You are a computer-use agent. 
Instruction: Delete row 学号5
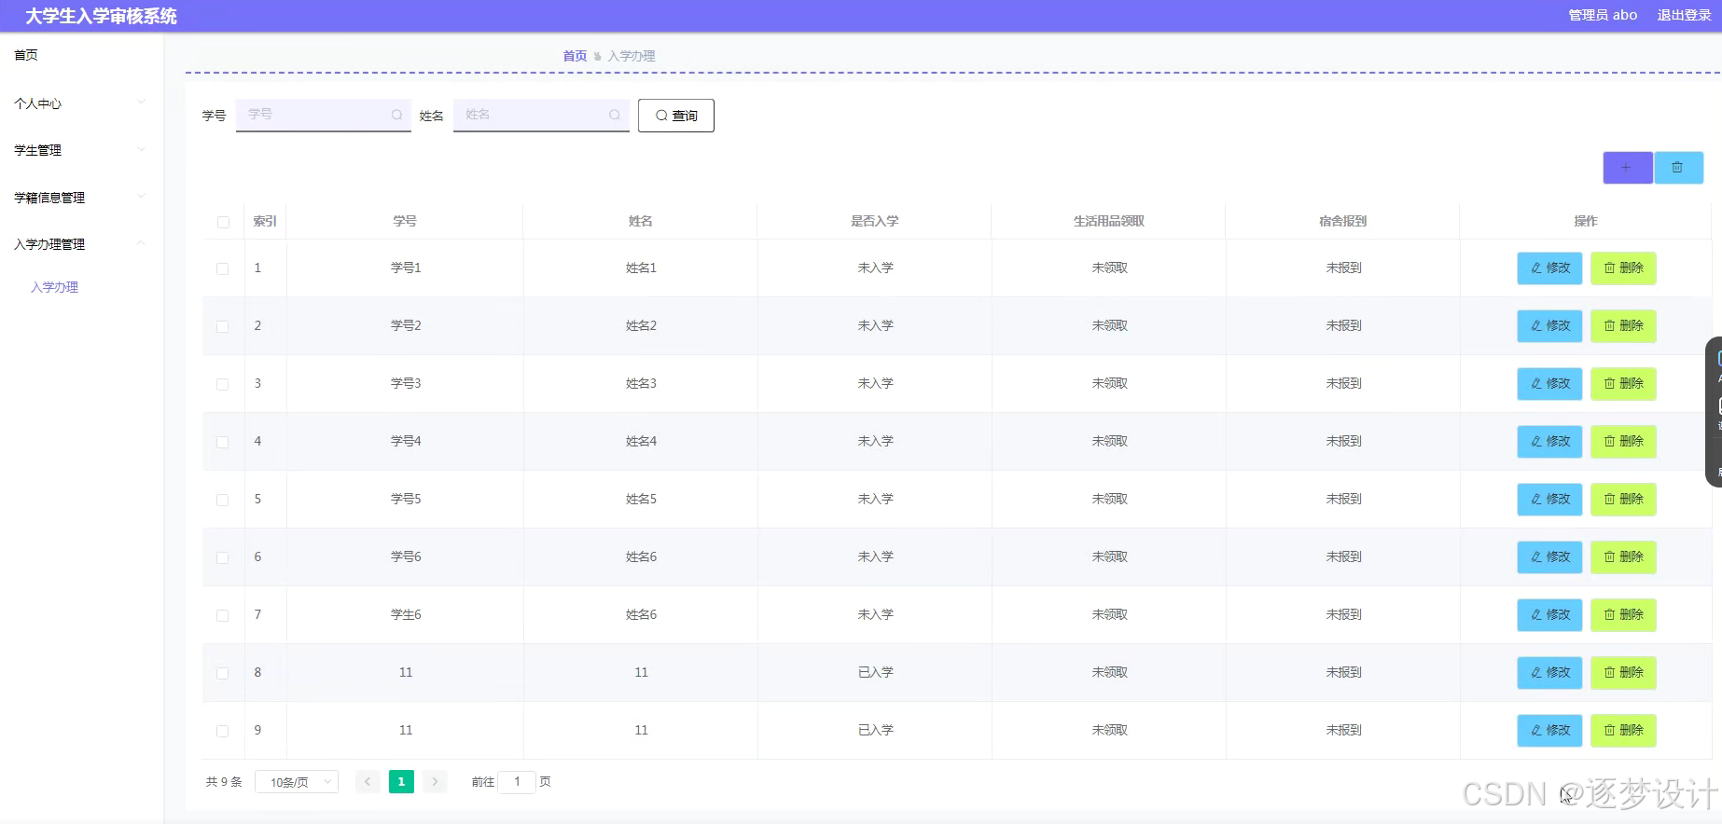point(1623,500)
